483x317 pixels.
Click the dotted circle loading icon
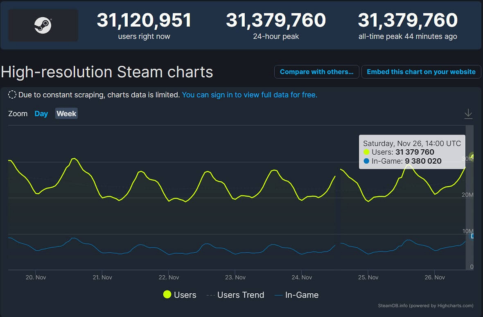tap(12, 94)
